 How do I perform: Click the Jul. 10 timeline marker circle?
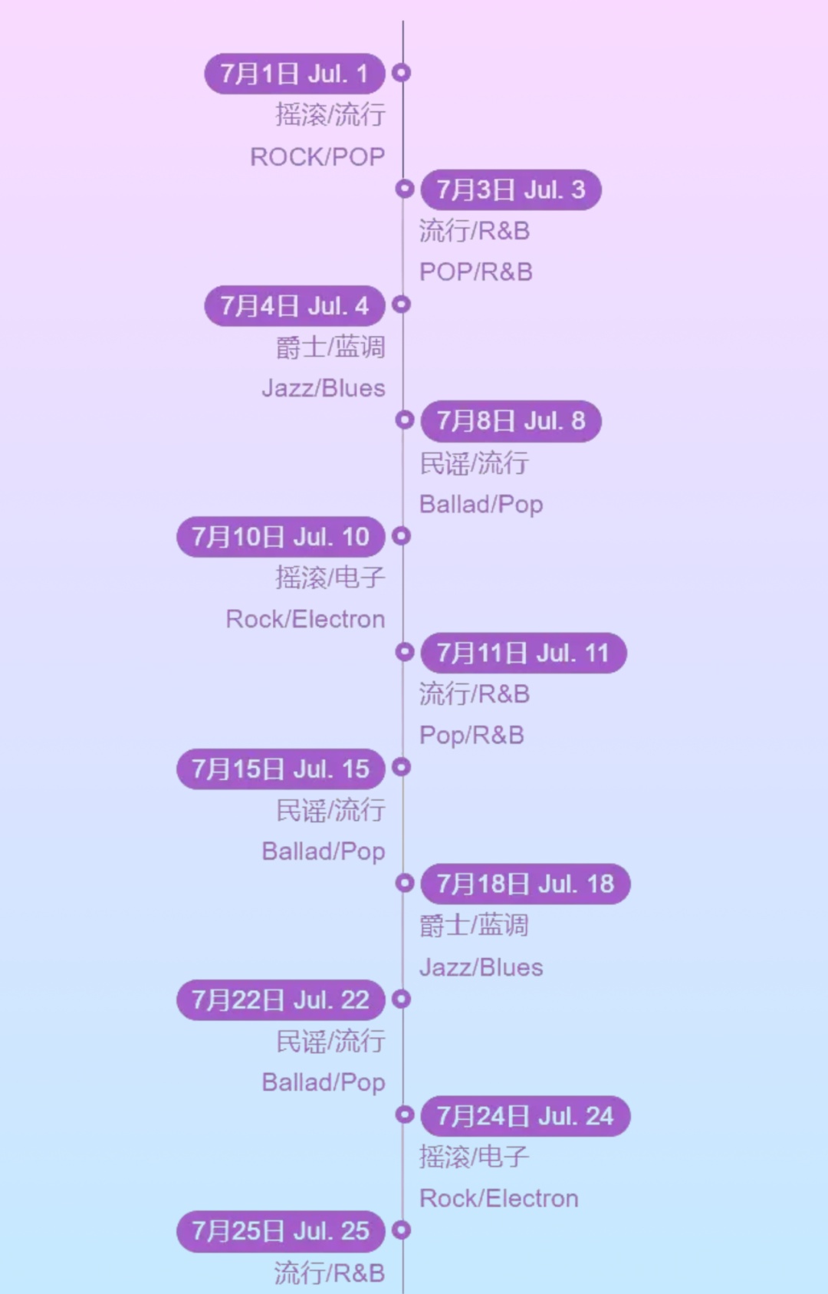pos(401,535)
